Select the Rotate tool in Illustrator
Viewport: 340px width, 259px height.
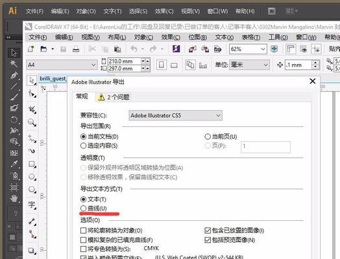coord(14,119)
